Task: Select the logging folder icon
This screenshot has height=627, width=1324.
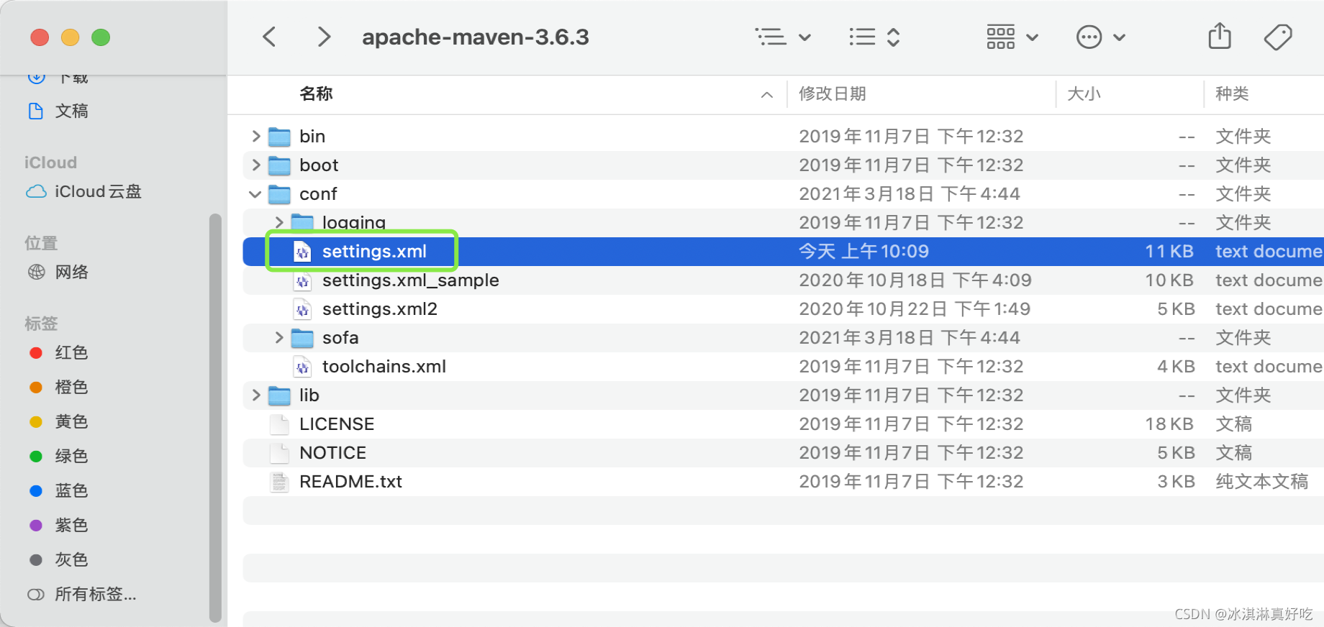Action: click(302, 222)
